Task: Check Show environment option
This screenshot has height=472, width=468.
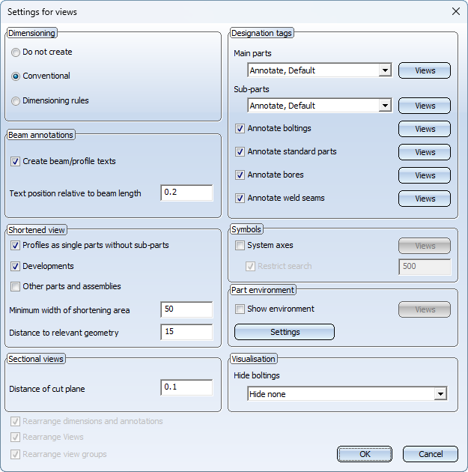Action: point(240,309)
